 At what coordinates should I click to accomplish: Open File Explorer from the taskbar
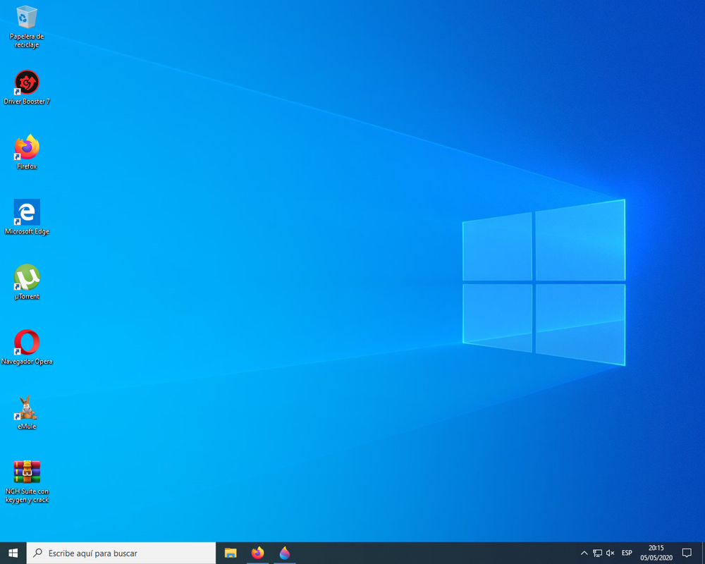231,553
